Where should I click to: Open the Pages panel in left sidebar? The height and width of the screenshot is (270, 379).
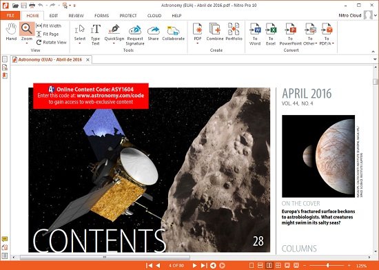[5, 59]
